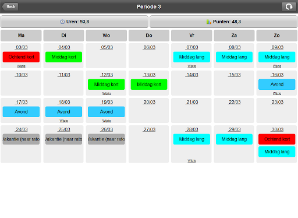Select the Vakantie entry on 24/03

click(x=21, y=139)
